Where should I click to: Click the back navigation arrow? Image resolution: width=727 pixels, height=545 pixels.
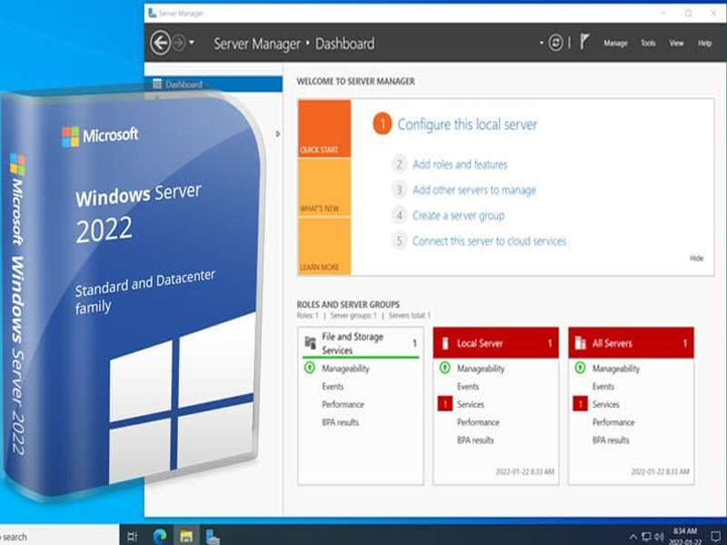tap(161, 43)
